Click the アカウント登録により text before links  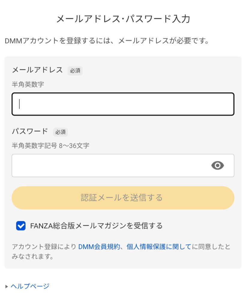pyautogui.click(x=44, y=246)
